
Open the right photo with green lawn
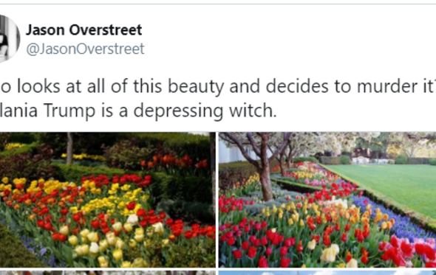click(327, 200)
